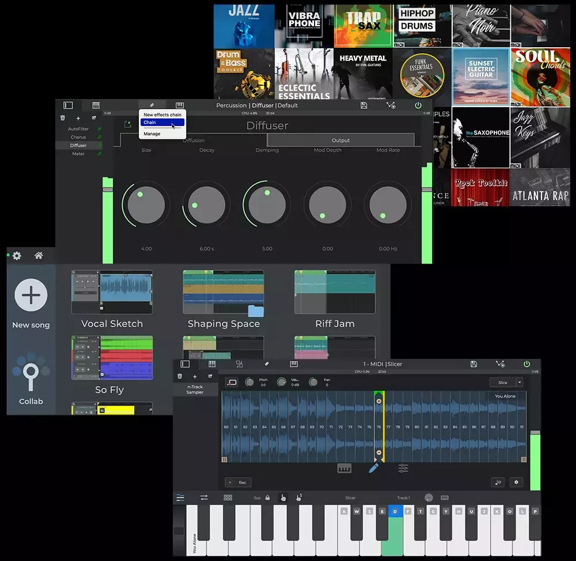Image resolution: width=576 pixels, height=561 pixels.
Task: Click the Home icon next to the settings gear
Action: pyautogui.click(x=38, y=255)
